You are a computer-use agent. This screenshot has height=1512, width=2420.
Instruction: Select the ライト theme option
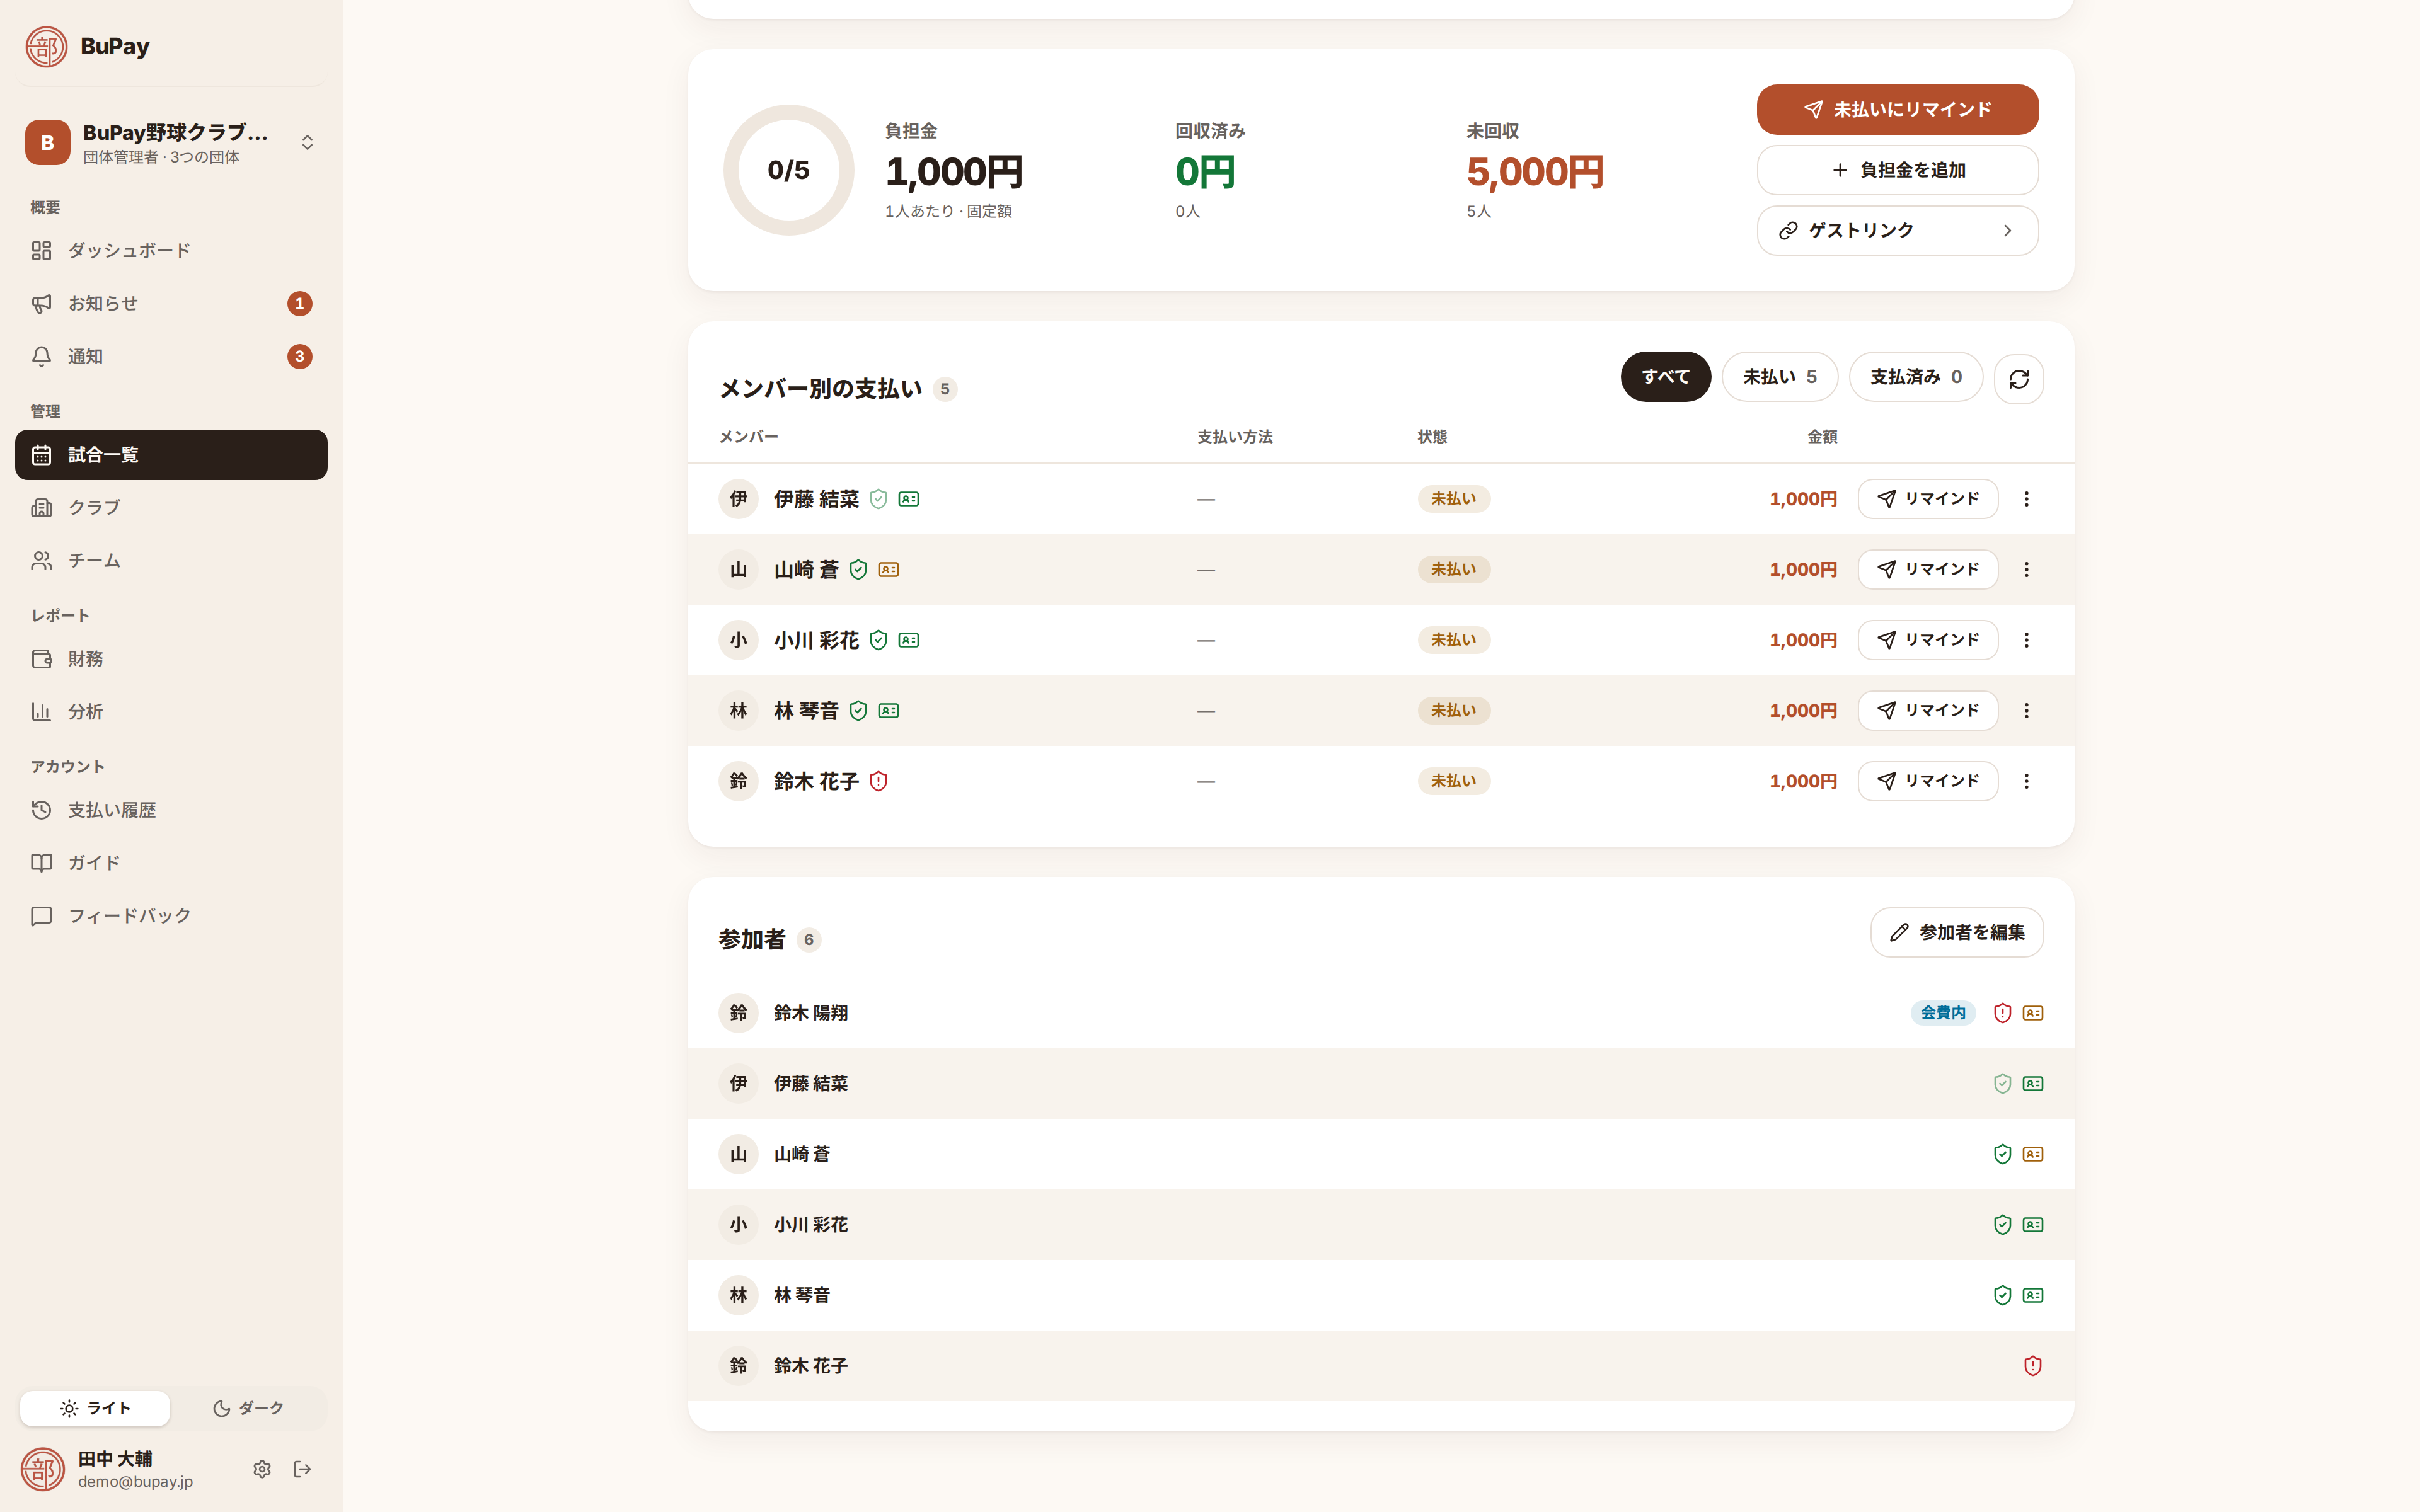tap(95, 1408)
